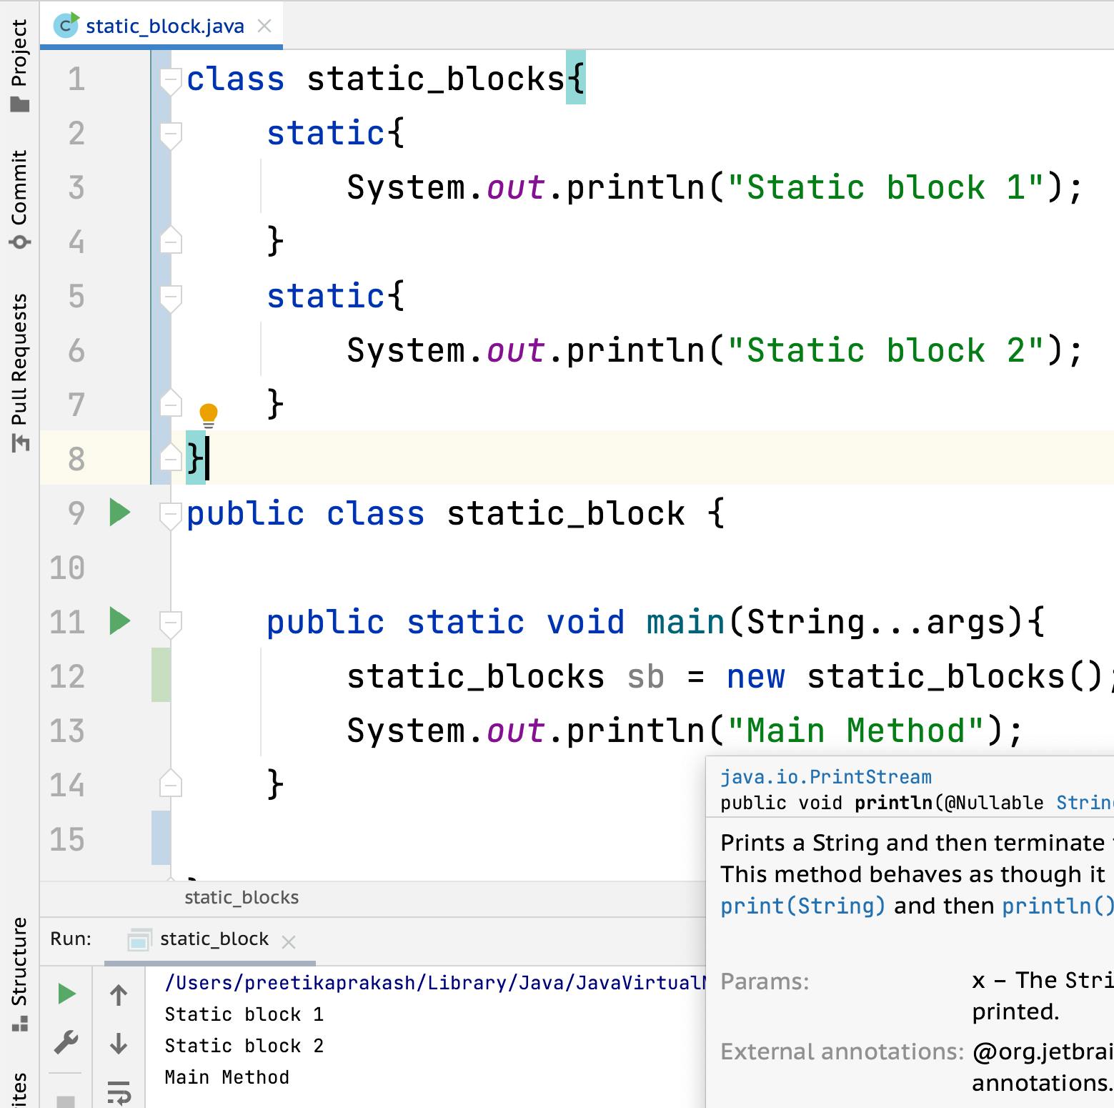
Task: Click line number 13 in gutter
Action: pos(67,731)
